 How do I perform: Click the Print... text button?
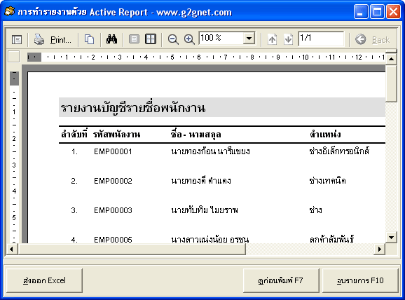tap(61, 40)
